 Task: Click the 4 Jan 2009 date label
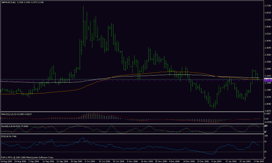tap(217, 161)
